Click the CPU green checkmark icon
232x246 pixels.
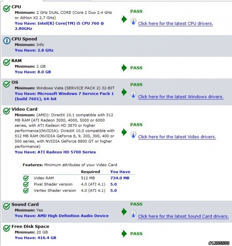point(7,8)
